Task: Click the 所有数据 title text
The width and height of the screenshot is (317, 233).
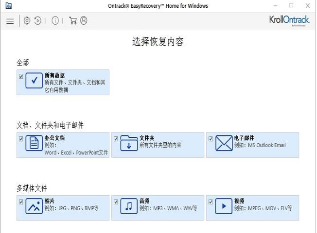Action: click(54, 76)
